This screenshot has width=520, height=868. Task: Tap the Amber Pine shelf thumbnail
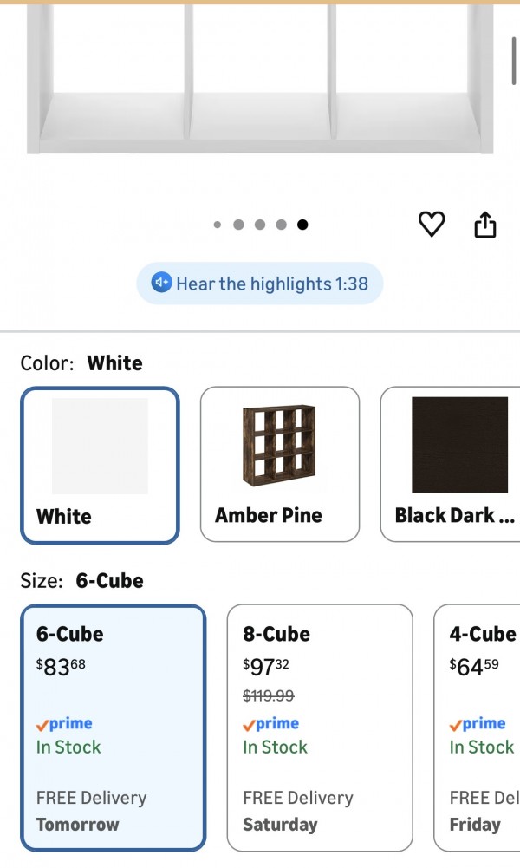point(280,444)
